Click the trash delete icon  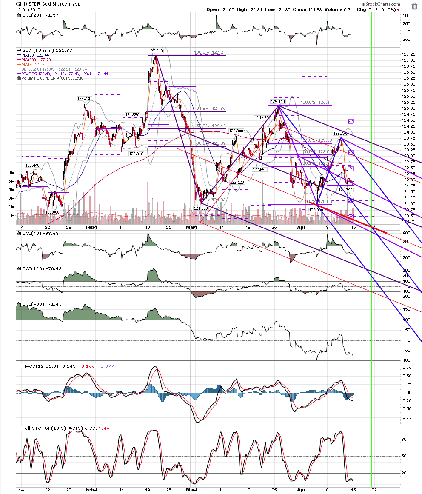point(414,6)
